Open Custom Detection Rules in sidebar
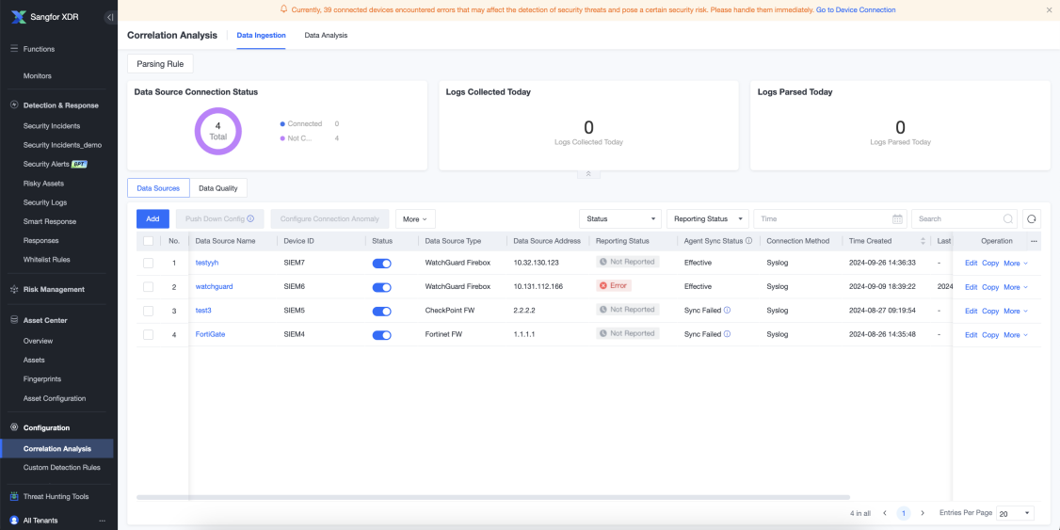Screen dimensions: 1060x530 click(61, 467)
